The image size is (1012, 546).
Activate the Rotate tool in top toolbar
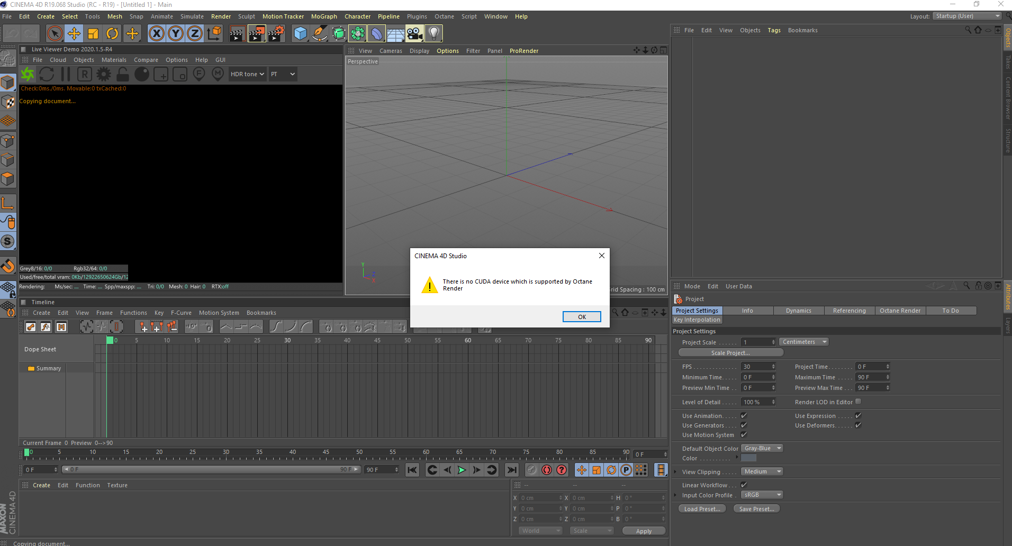pos(112,34)
